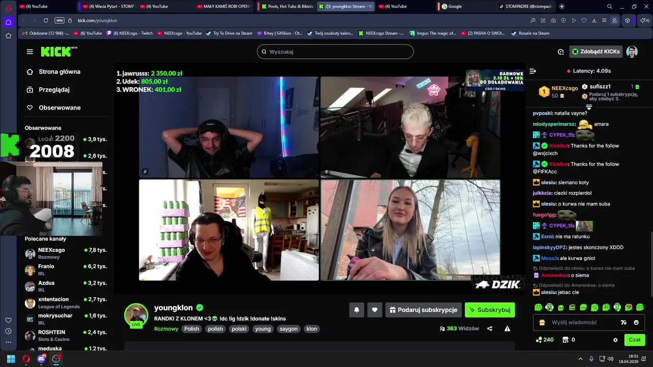The height and width of the screenshot is (367, 653).
Task: Open Opera AI assistant button
Action: click(x=645, y=20)
